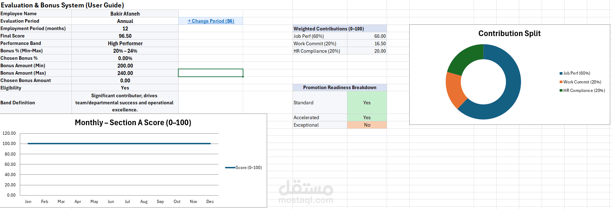Select the Accelerated readiness label
The width and height of the screenshot is (612, 209).
point(320,117)
